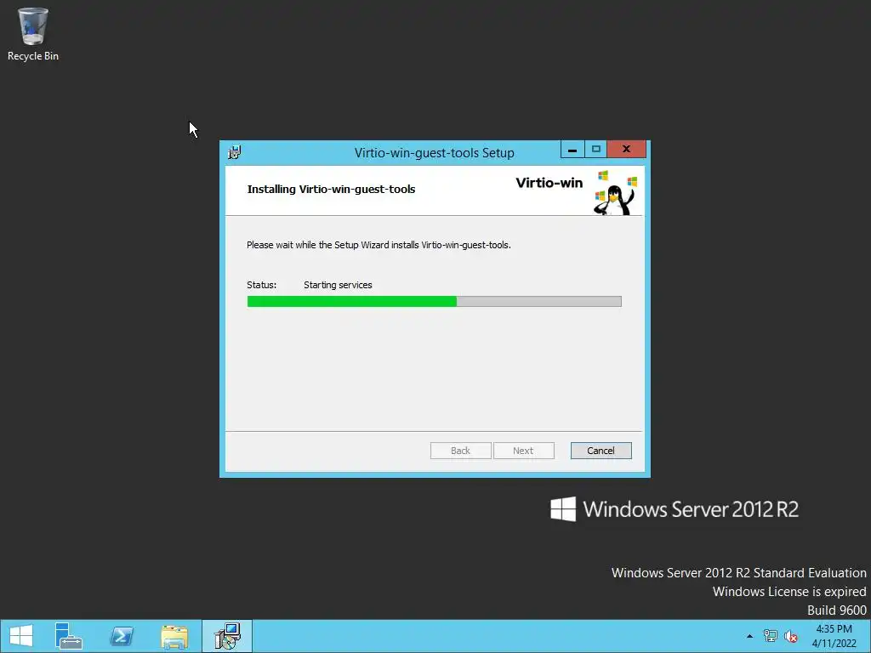Screen dimensions: 871x653
Task: Click the 'Installing Virtio-win-guest-tools' heading
Action: point(331,189)
